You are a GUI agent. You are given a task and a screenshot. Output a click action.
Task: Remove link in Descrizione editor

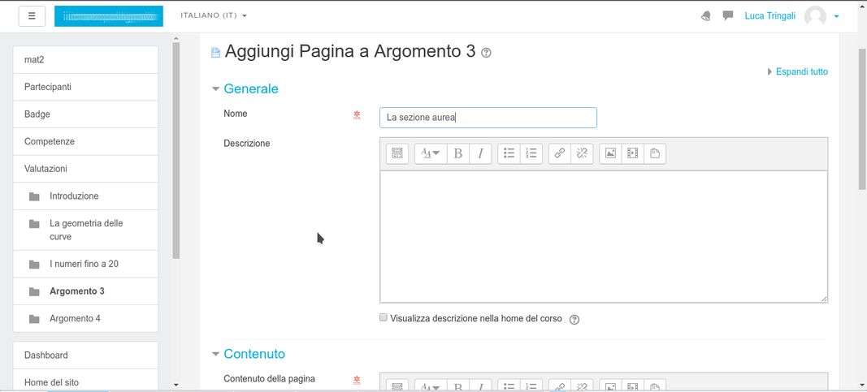click(582, 153)
